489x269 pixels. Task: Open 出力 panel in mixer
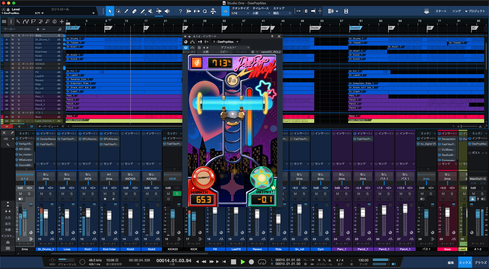pos(8,224)
